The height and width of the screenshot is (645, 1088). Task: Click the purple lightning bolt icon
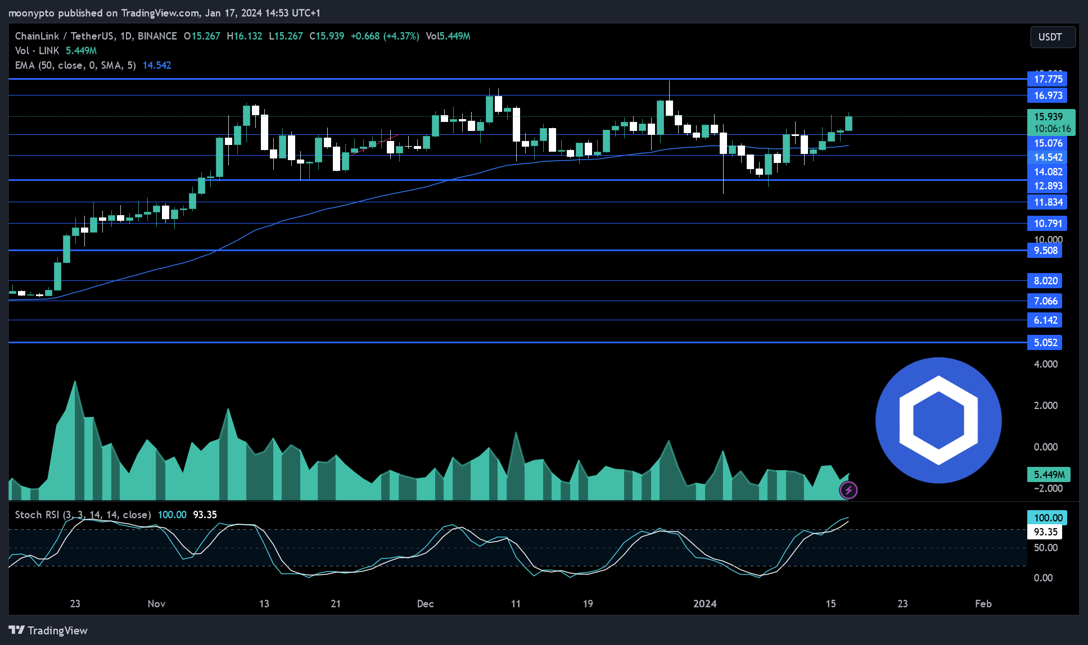pyautogui.click(x=848, y=490)
